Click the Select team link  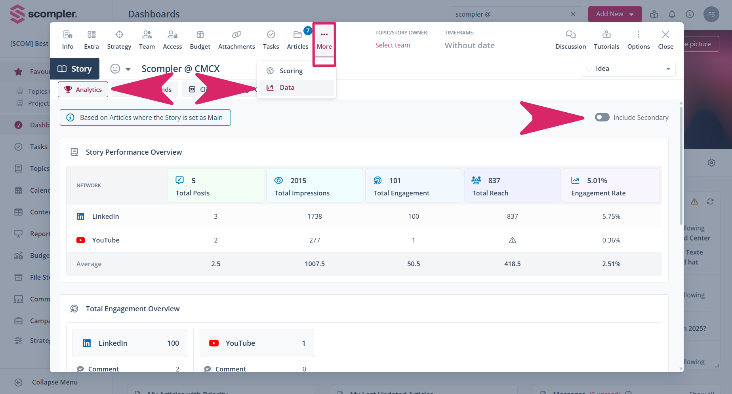point(393,45)
